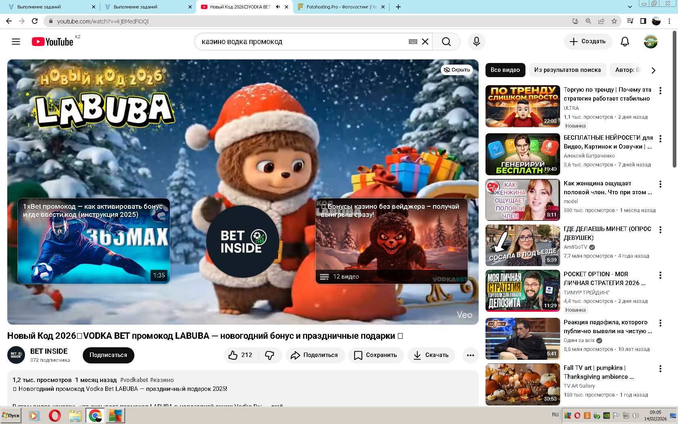Screen dimensions: 678x424
Task: Share the video via Поделиться
Action: click(x=315, y=355)
